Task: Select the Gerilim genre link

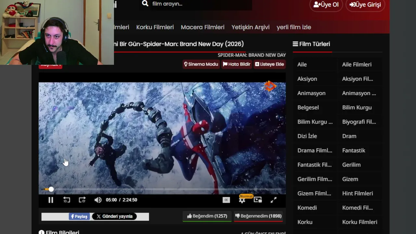Action: (x=351, y=165)
